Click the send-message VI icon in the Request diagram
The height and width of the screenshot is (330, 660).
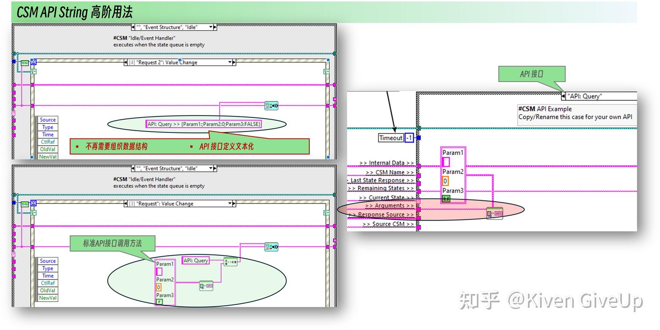[271, 247]
